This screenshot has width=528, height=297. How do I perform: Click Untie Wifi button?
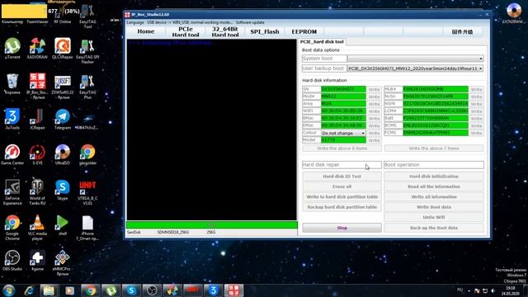[x=434, y=218]
